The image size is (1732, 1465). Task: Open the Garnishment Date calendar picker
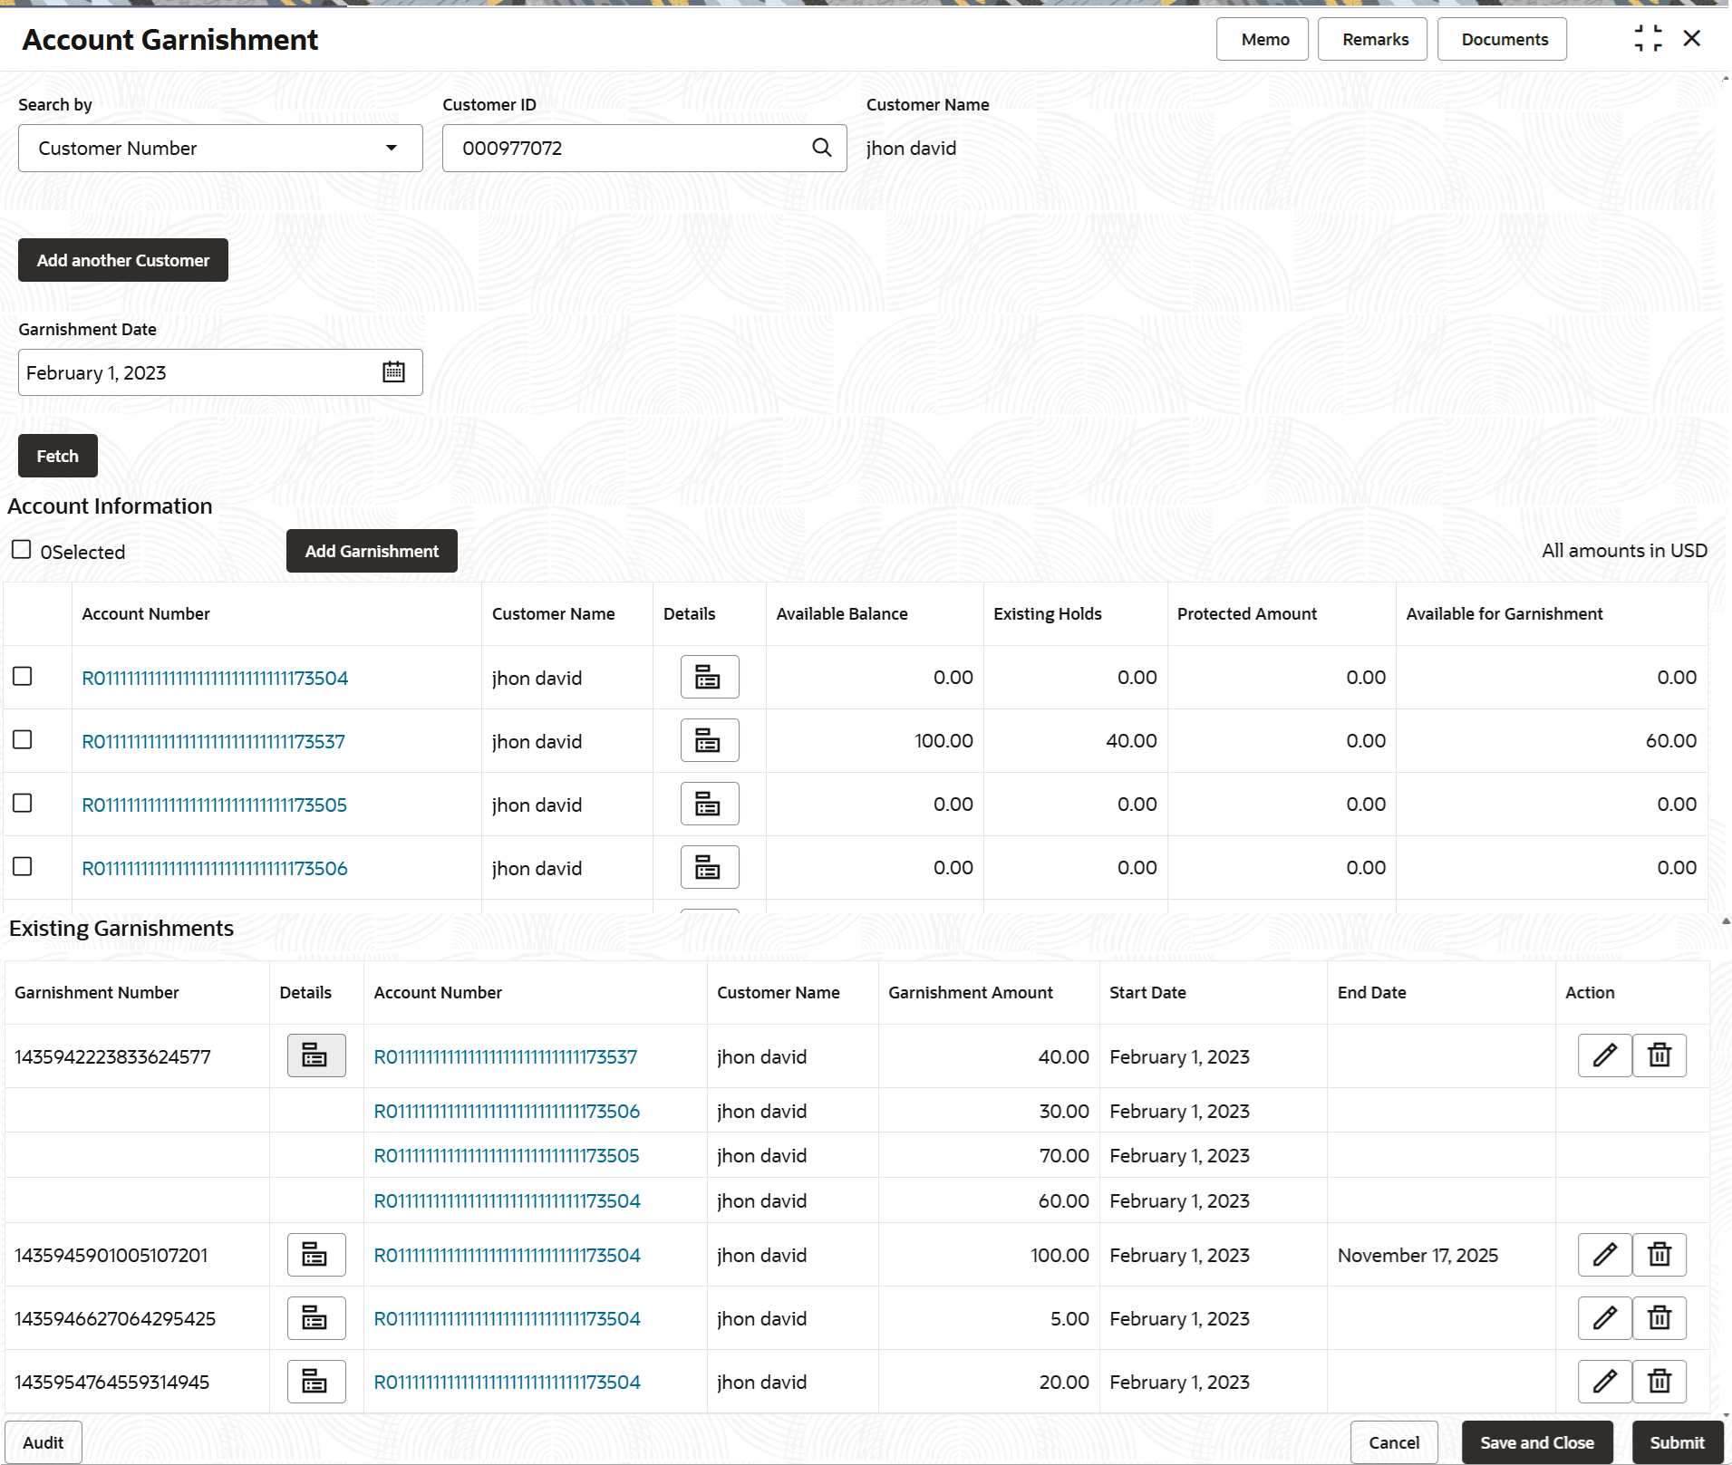393,372
